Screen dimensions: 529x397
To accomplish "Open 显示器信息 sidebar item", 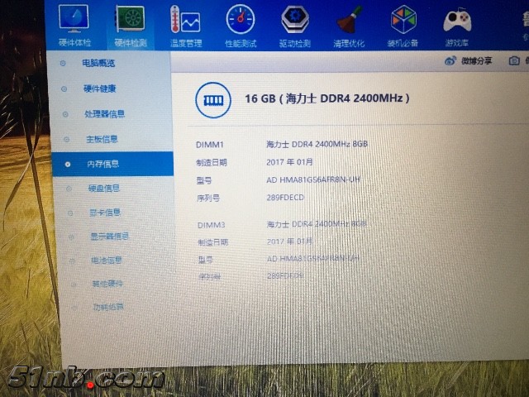I will pos(109,237).
